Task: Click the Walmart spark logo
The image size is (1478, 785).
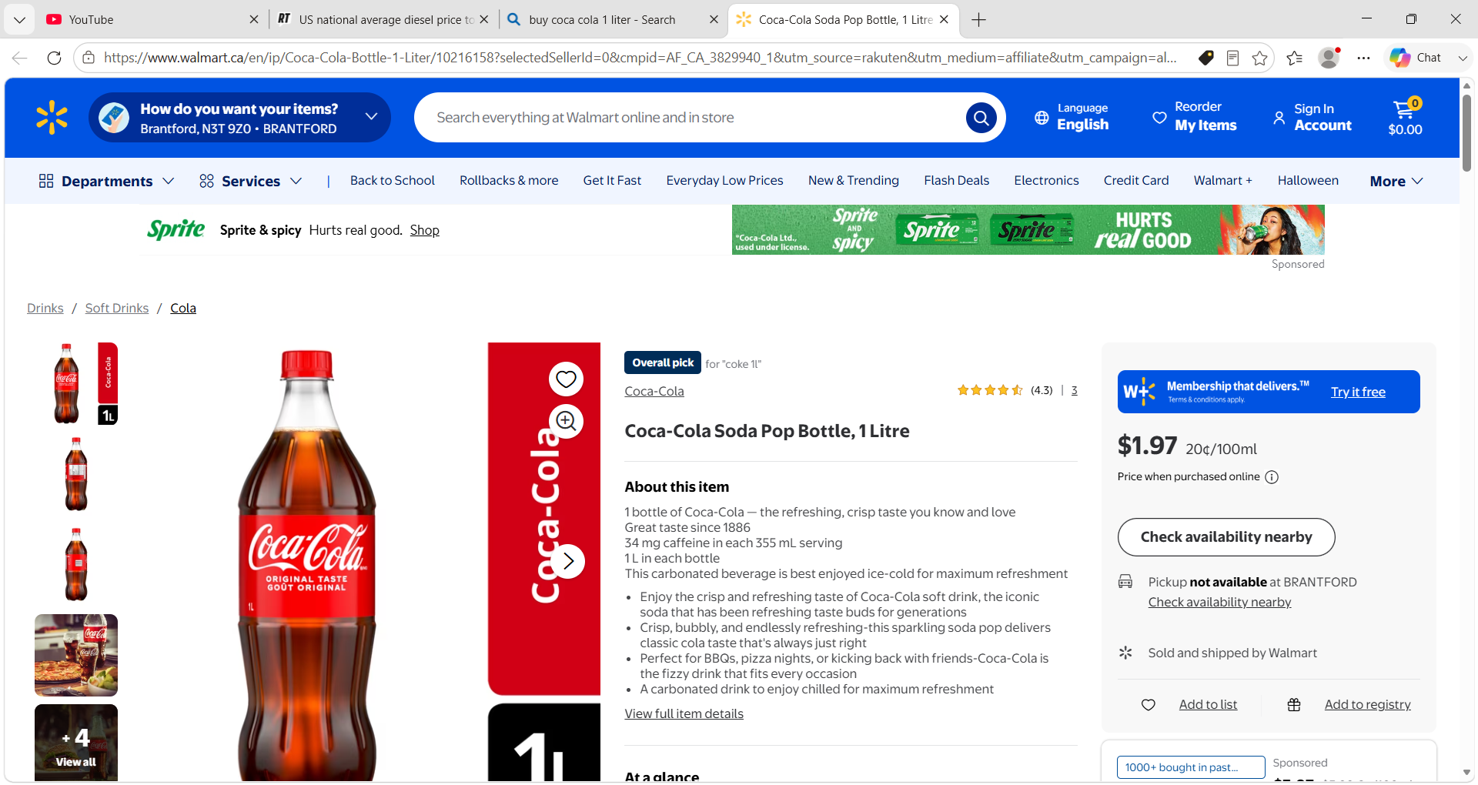Action: coord(52,118)
